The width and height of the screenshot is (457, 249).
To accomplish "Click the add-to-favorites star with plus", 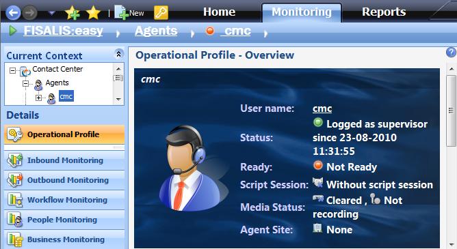I will (x=73, y=13).
